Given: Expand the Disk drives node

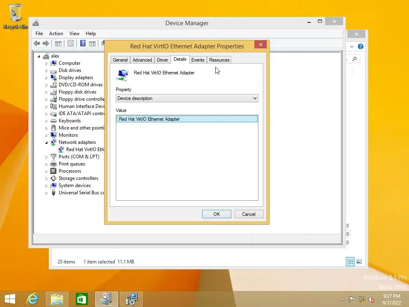Looking at the screenshot, I should point(46,71).
